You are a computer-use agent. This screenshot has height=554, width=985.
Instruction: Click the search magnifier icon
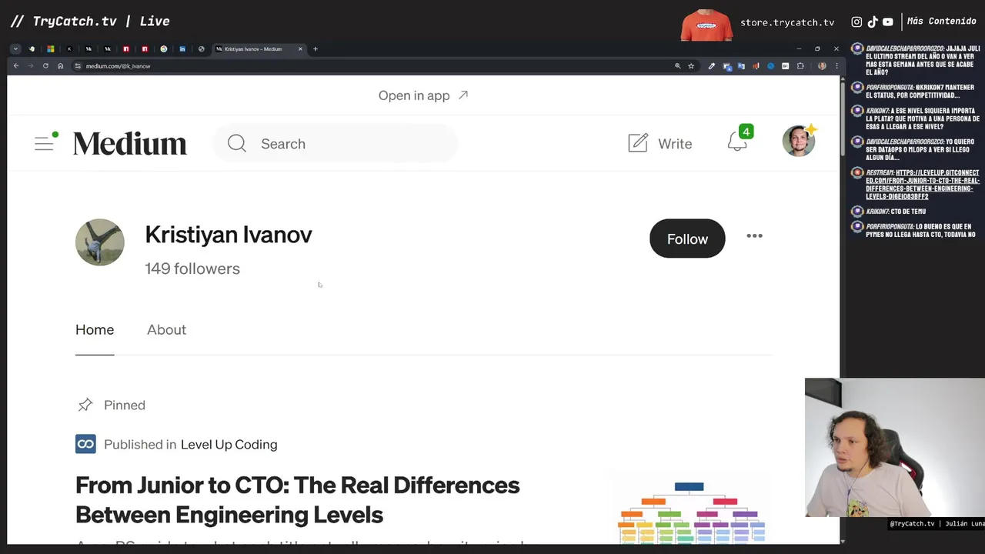pyautogui.click(x=237, y=144)
